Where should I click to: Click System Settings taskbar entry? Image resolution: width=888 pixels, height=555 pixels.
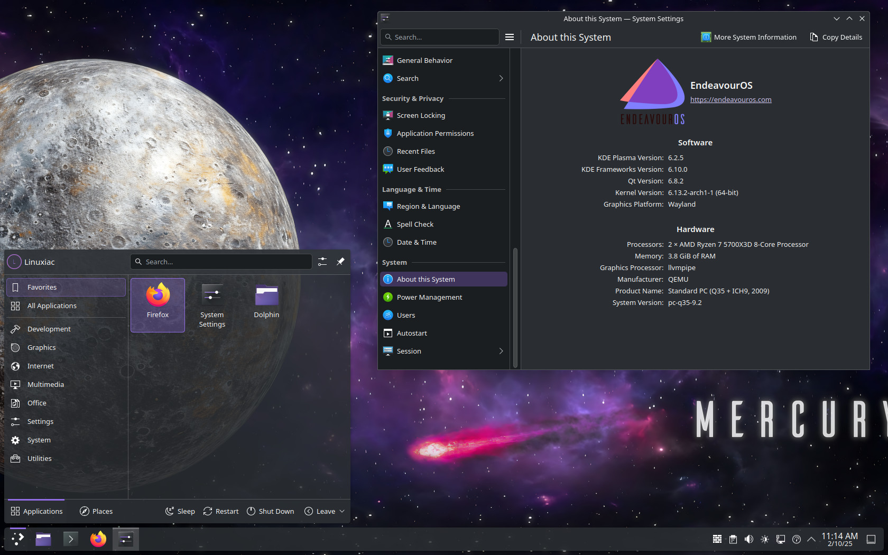coord(126,539)
